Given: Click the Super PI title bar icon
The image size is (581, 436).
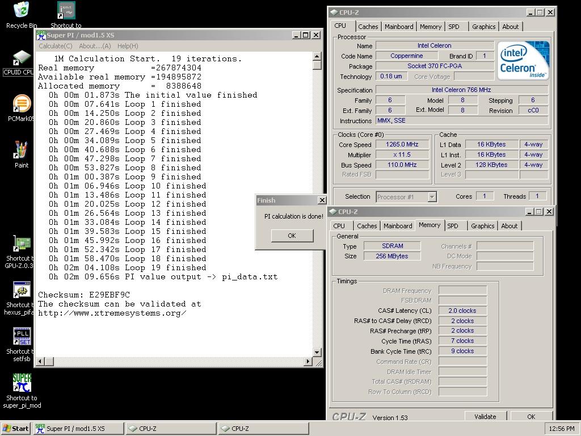Looking at the screenshot, I should 41,35.
